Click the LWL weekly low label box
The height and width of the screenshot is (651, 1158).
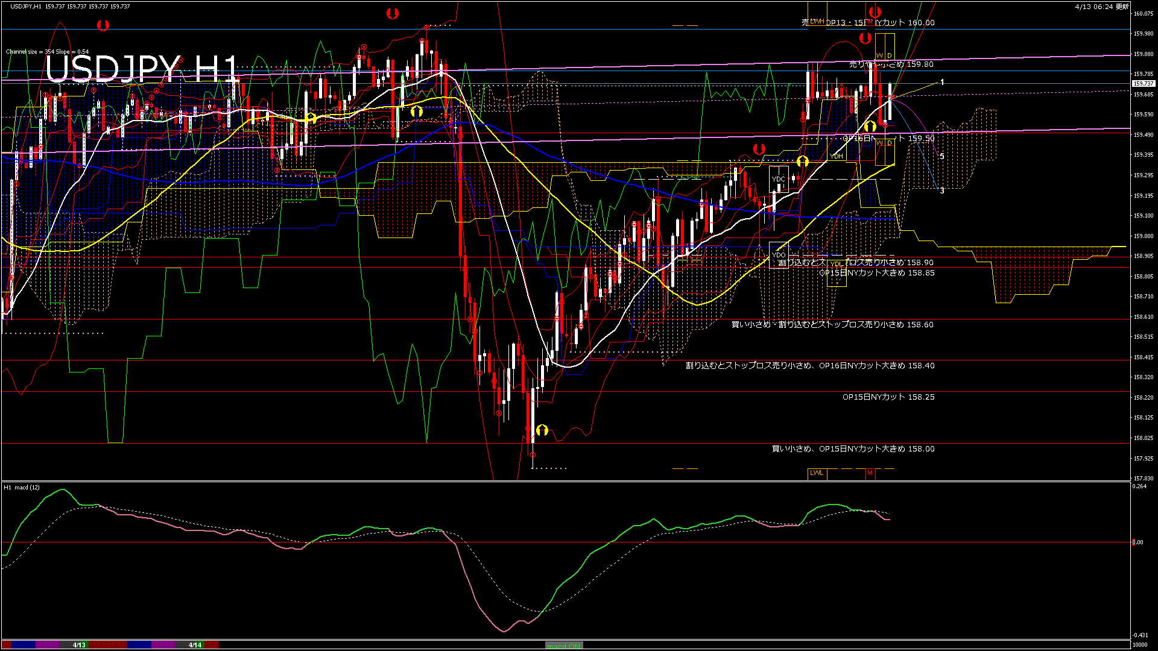point(817,473)
